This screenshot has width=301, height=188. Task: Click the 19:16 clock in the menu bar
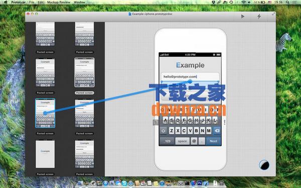pos(278,3)
